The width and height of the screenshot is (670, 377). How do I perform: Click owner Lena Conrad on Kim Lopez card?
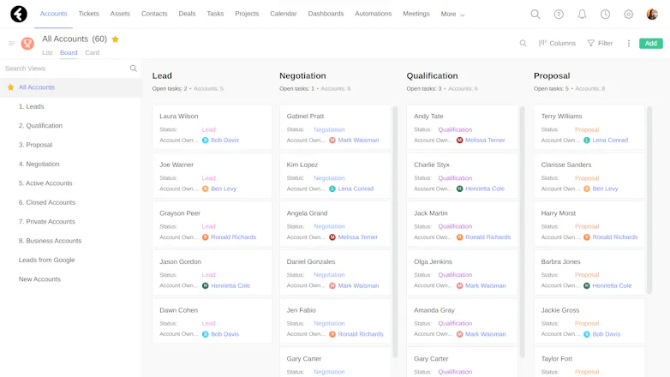356,188
